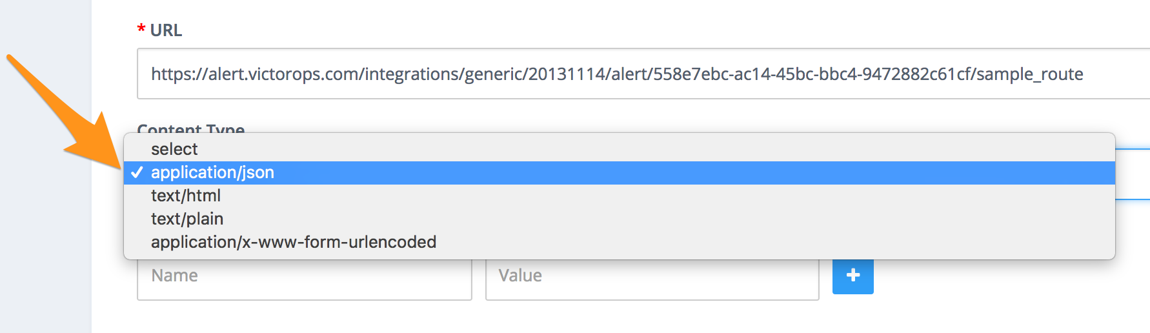Click the URL field label
This screenshot has width=1150, height=333.
(x=166, y=30)
